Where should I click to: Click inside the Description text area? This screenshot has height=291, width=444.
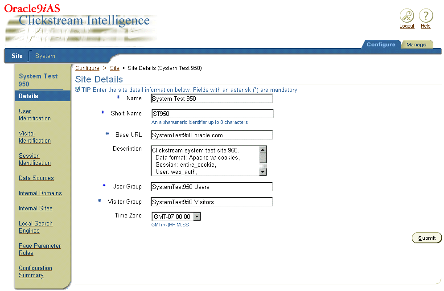[206, 161]
